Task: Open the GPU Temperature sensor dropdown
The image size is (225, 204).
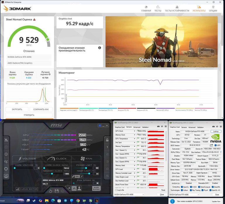Action: tap(135, 139)
